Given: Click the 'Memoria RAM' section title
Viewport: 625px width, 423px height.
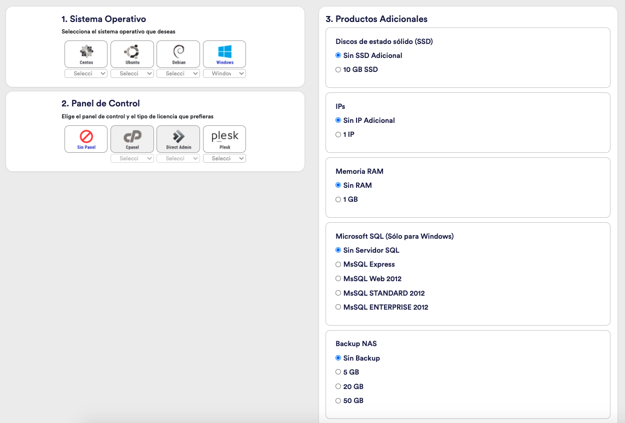Looking at the screenshot, I should coord(359,171).
